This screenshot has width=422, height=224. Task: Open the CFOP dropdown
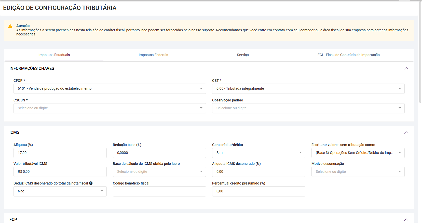[110, 89]
